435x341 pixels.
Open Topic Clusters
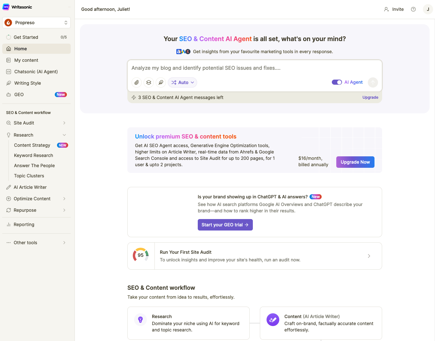coord(29,176)
